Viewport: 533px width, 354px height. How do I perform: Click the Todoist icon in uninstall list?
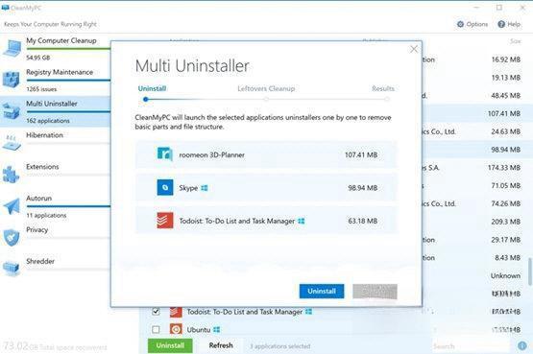165,221
